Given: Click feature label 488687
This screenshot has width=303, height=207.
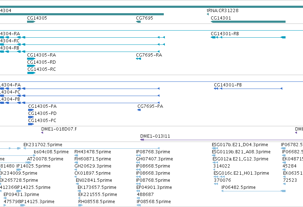Looking at the screenshot, I should (x=145, y=195).
